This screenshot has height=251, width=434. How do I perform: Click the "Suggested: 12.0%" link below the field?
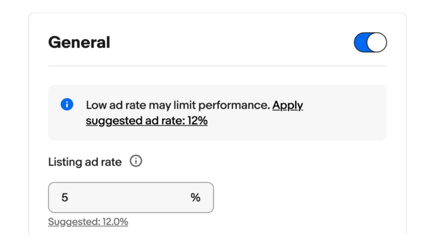pos(88,222)
